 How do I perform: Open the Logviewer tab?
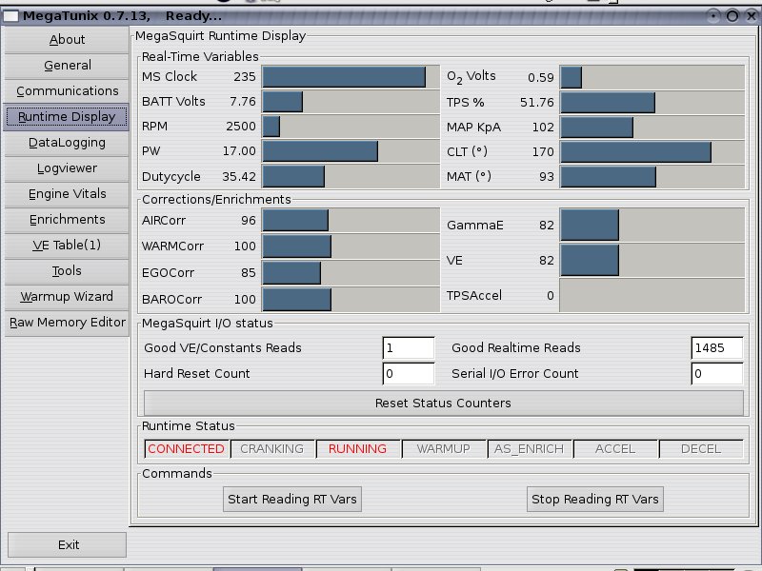(x=67, y=168)
